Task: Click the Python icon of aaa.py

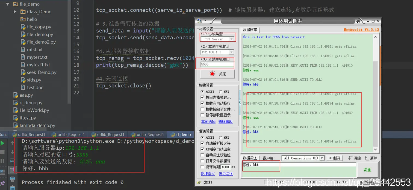Action: coord(16,95)
